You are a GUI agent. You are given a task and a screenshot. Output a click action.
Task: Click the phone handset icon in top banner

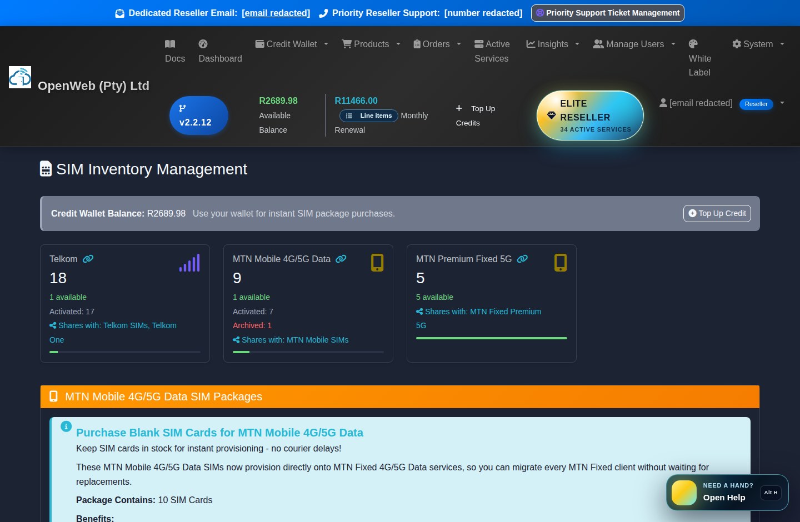point(323,13)
